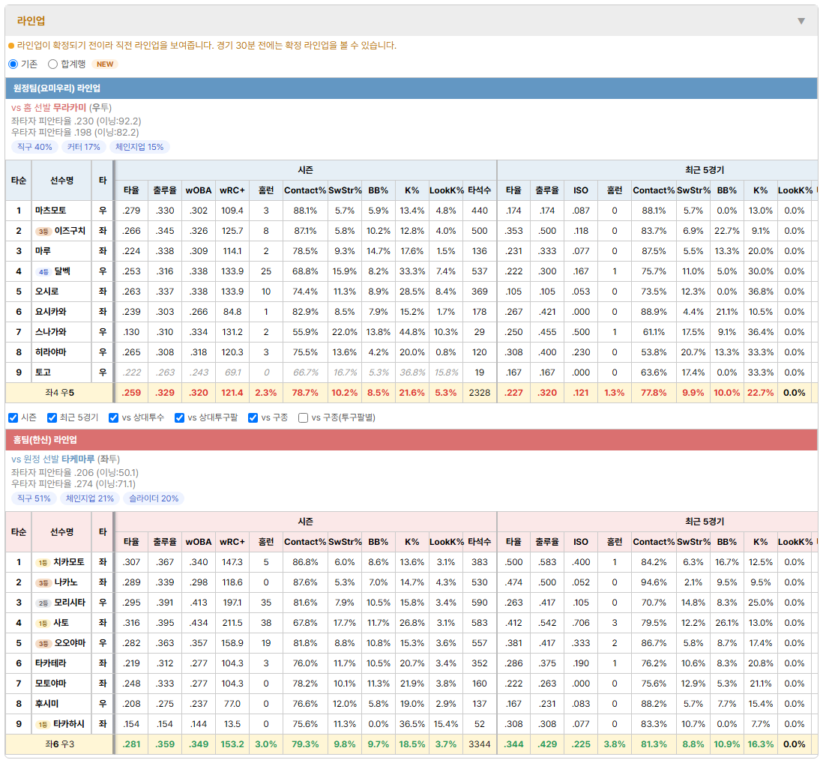This screenshot has height=763, width=823.
Task: Enable the vs 구종(투구팔별) checkbox
Action: [x=303, y=417]
